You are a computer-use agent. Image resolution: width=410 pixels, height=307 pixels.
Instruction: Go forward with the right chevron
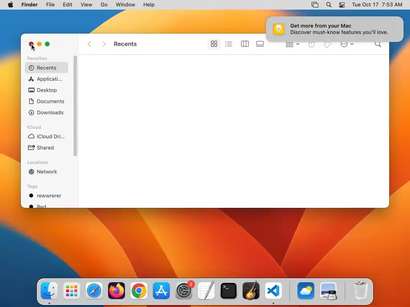click(x=104, y=44)
